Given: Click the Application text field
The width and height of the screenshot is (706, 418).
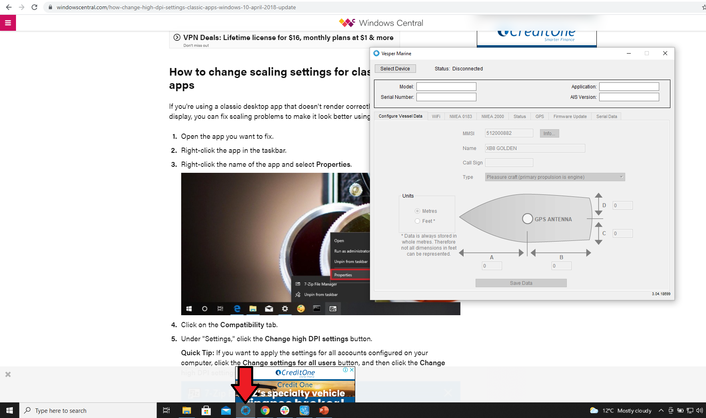Looking at the screenshot, I should [x=629, y=87].
